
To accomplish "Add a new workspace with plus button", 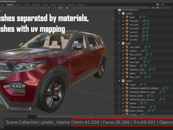I will click(x=85, y=5).
